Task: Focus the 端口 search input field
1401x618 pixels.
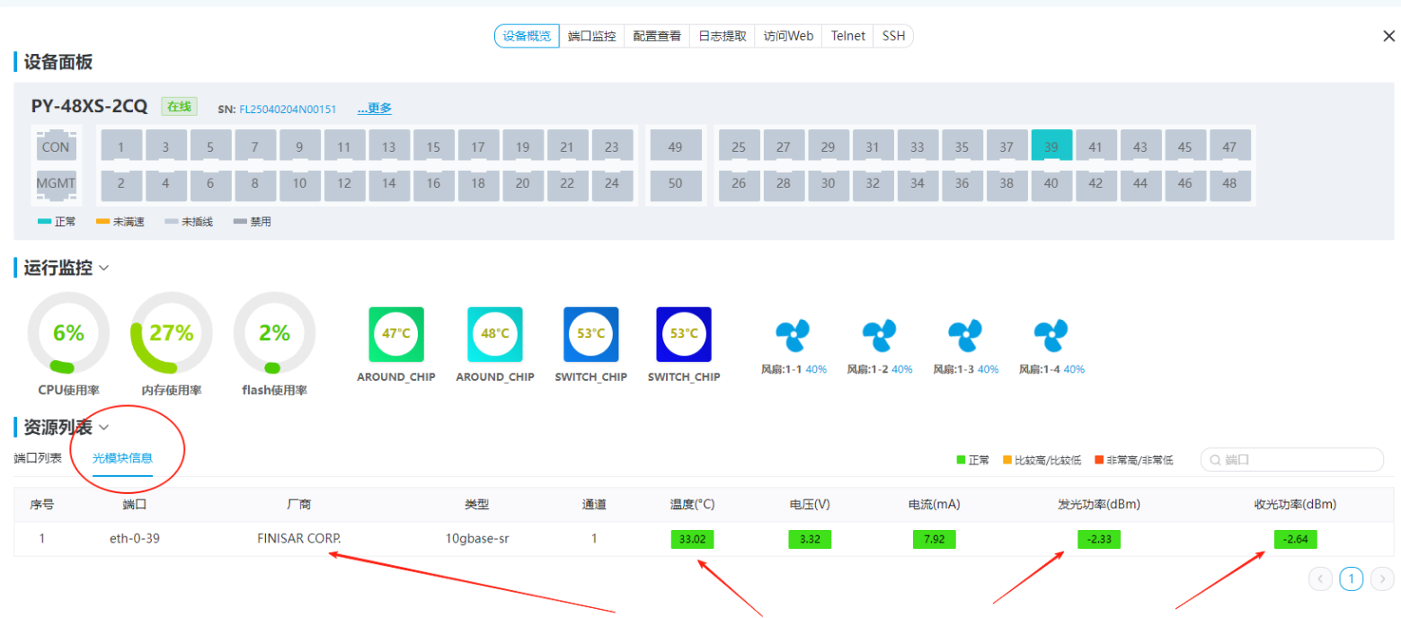Action: coord(1292,460)
